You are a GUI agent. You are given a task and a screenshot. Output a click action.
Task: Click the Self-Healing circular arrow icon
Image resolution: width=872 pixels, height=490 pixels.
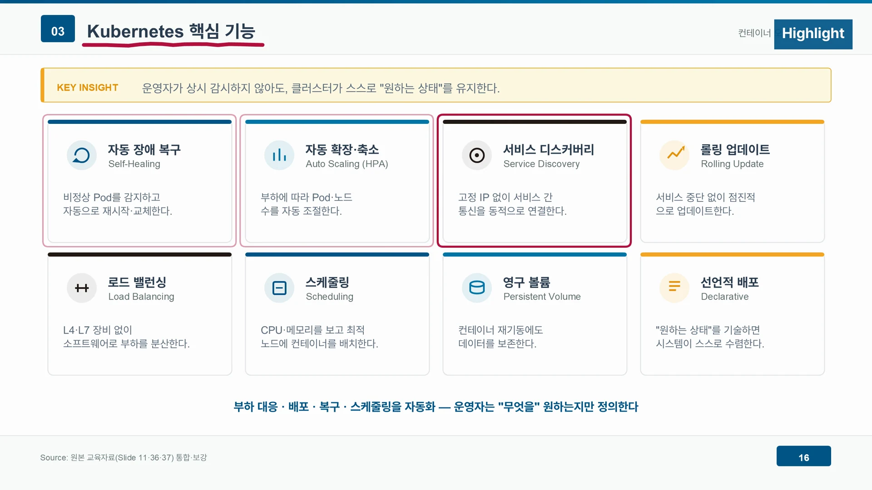tap(82, 156)
